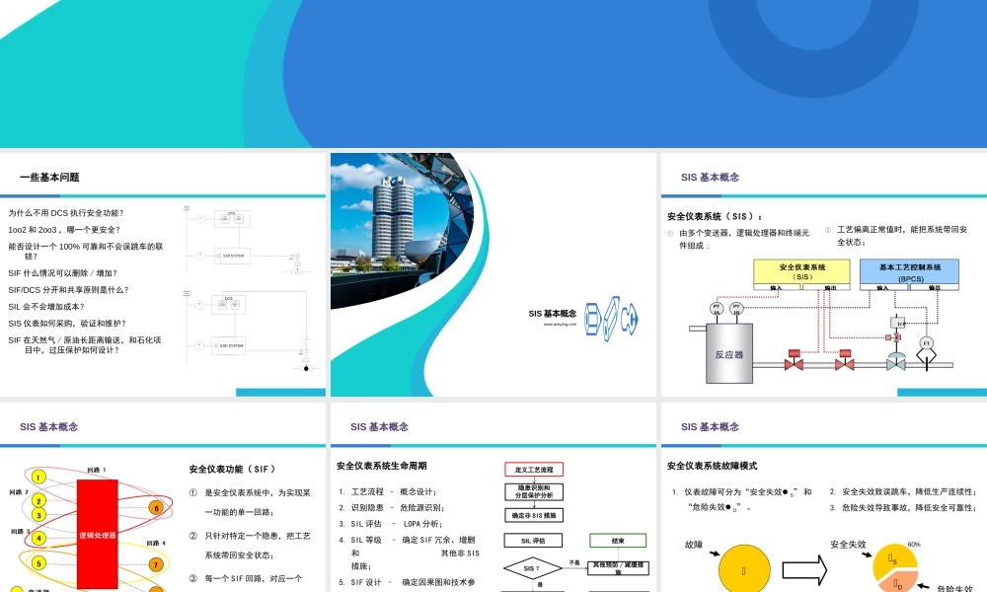Select the line SIF/DCS 分开和共享原则是什么?
The height and width of the screenshot is (592, 987).
[x=69, y=290]
